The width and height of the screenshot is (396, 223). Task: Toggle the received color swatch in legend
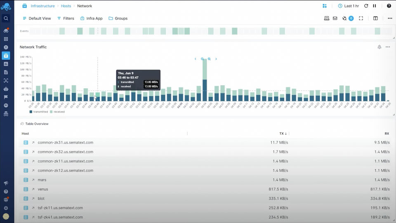coord(52,112)
